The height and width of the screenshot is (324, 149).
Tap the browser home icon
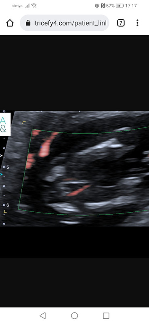tap(10, 23)
